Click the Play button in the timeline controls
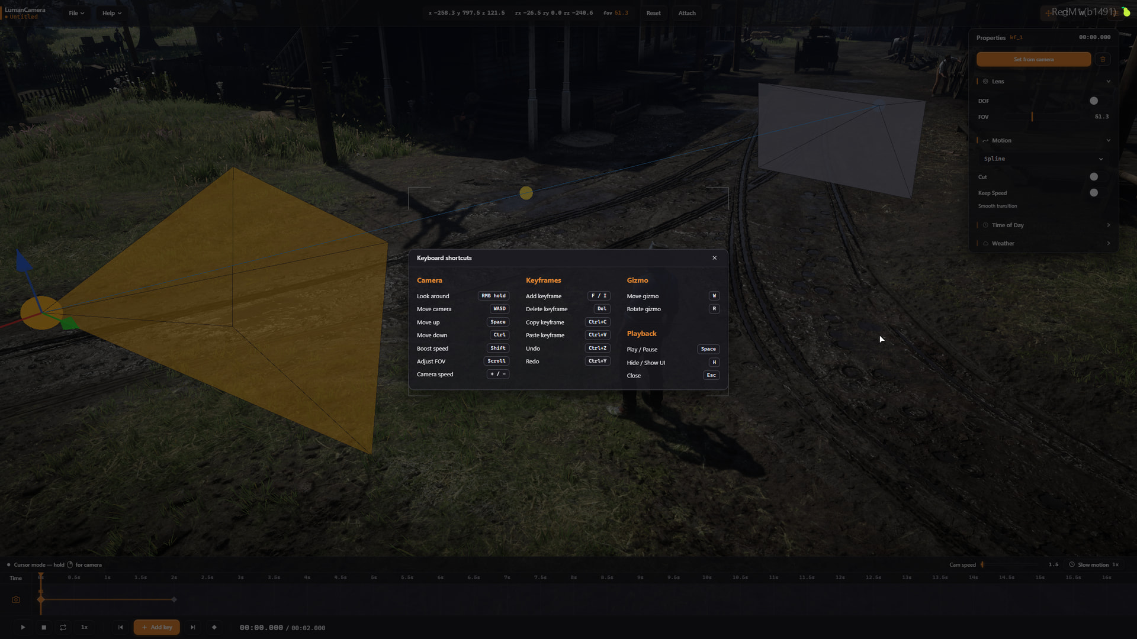Viewport: 1137px width, 639px height. 23,627
